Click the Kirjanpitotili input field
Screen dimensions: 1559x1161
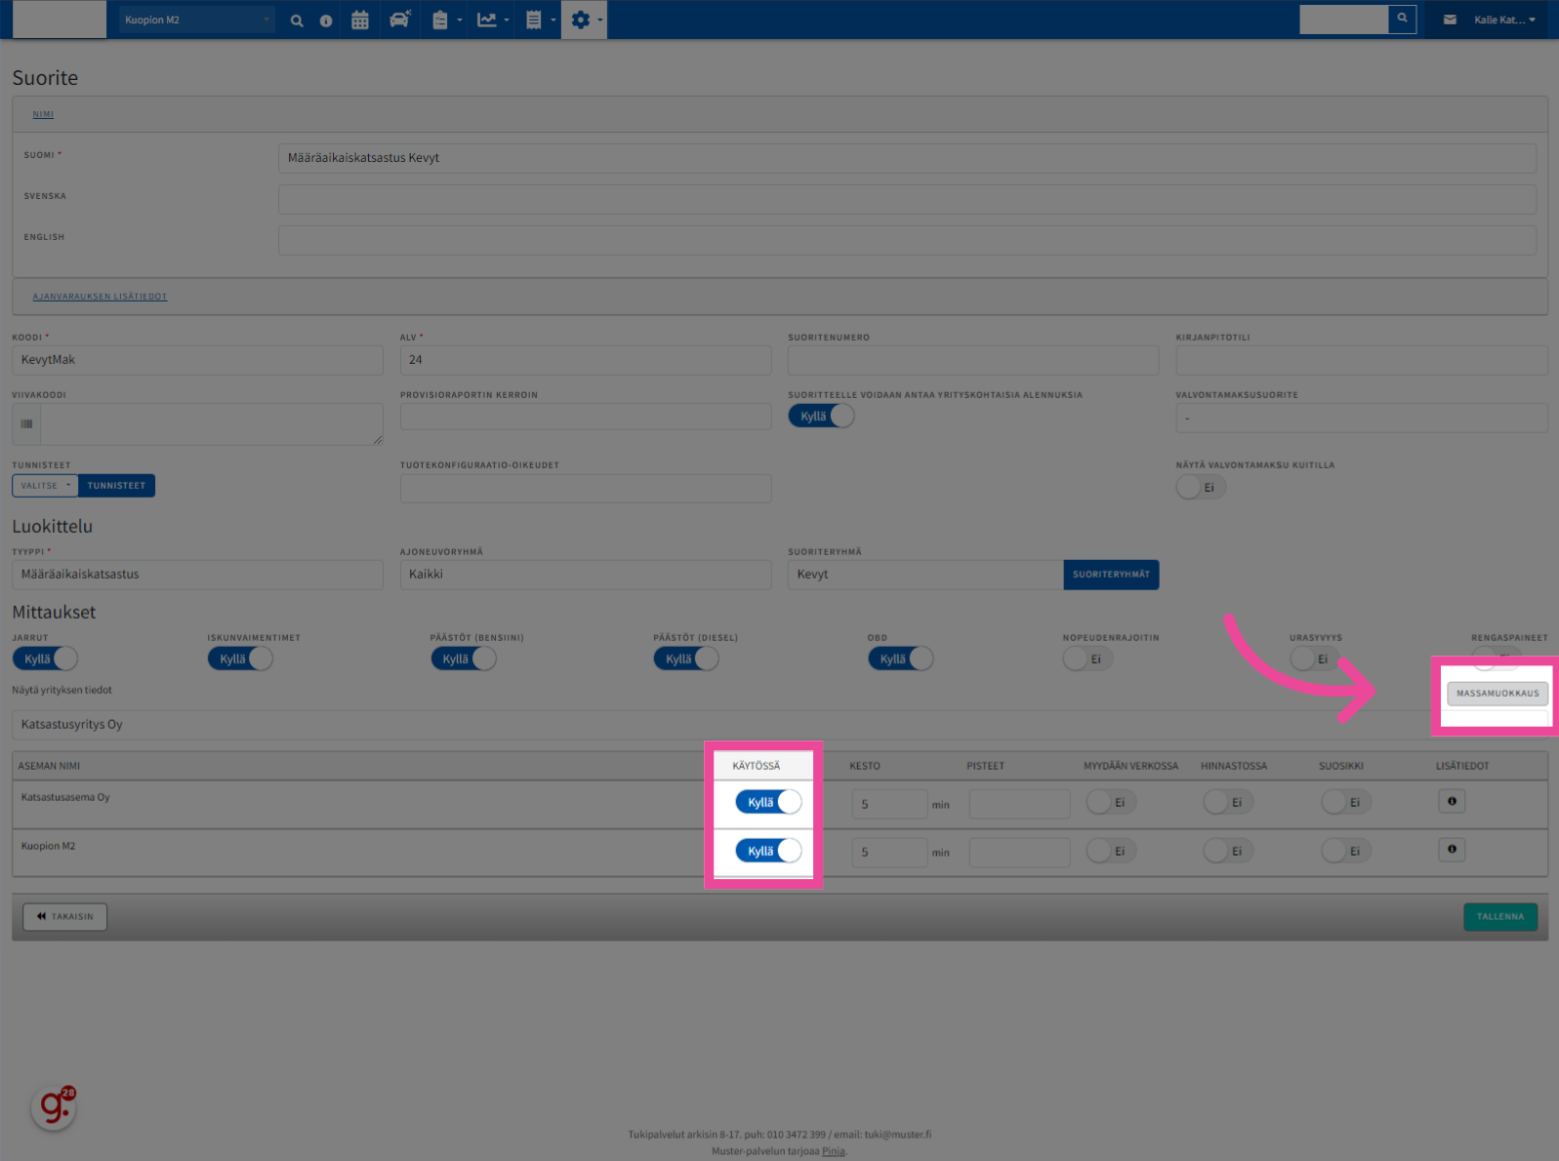1362,360
